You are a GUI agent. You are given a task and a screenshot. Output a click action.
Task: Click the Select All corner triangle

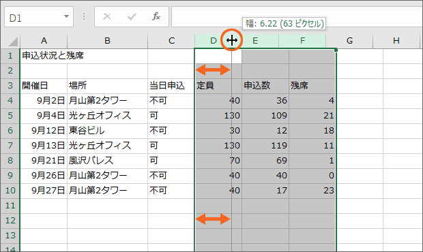tap(13, 42)
